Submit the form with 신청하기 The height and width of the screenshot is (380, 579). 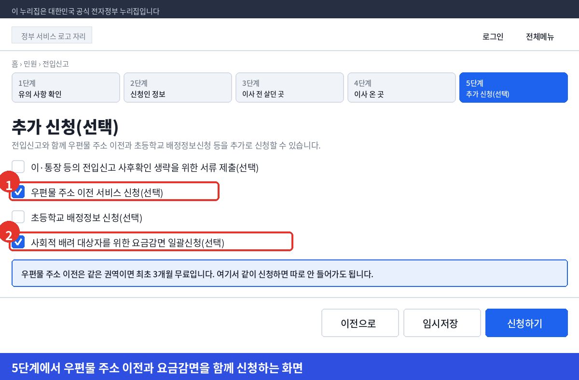[x=526, y=323]
